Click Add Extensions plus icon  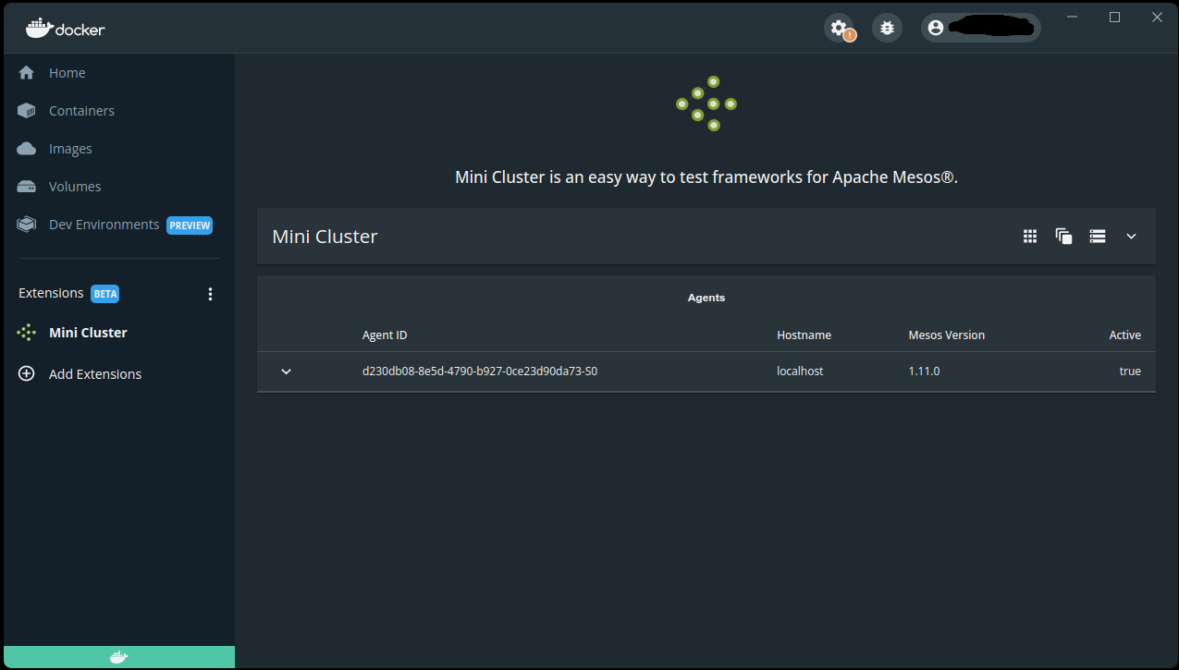tap(26, 374)
